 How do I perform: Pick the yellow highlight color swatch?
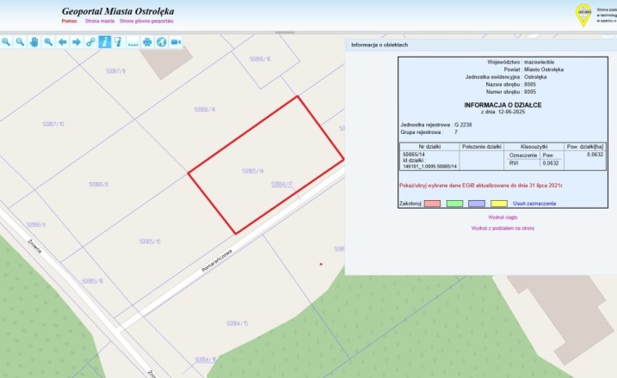498,204
